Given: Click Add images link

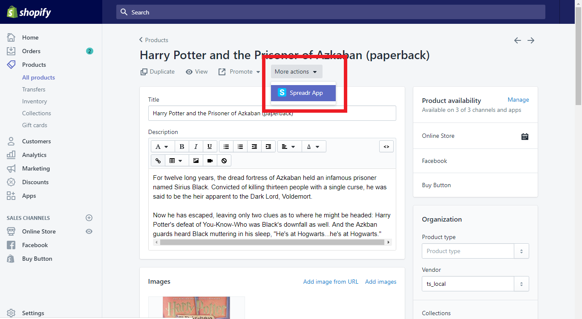Looking at the screenshot, I should coord(381,282).
